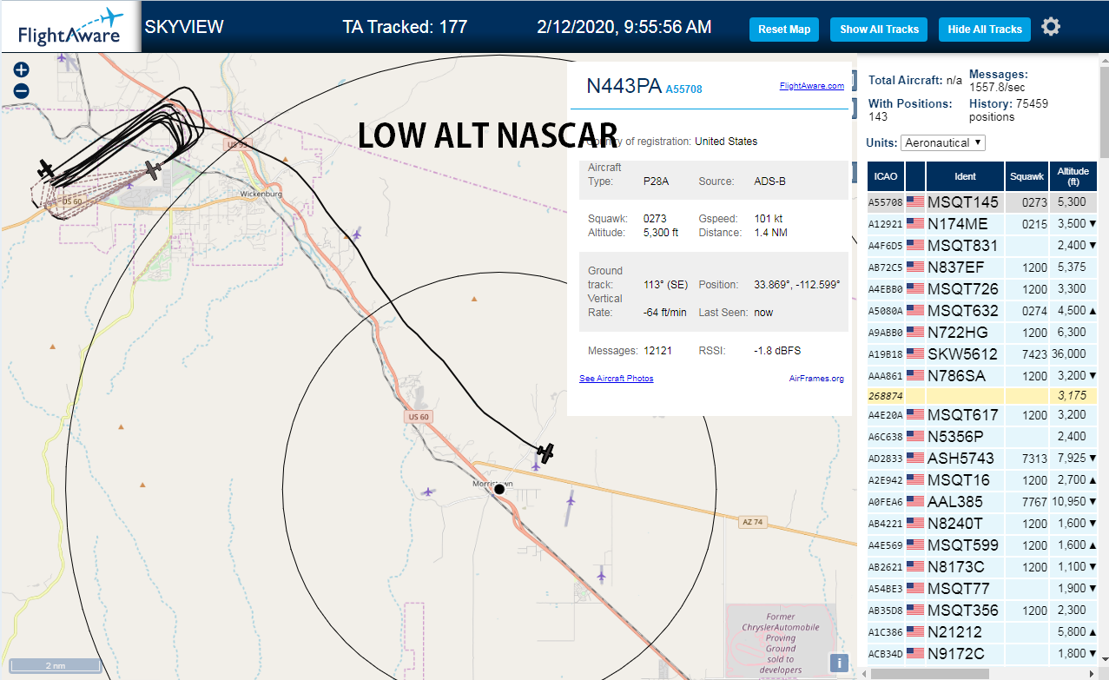Select N5356P aircraft row
This screenshot has width=1109, height=680.
[x=982, y=437]
